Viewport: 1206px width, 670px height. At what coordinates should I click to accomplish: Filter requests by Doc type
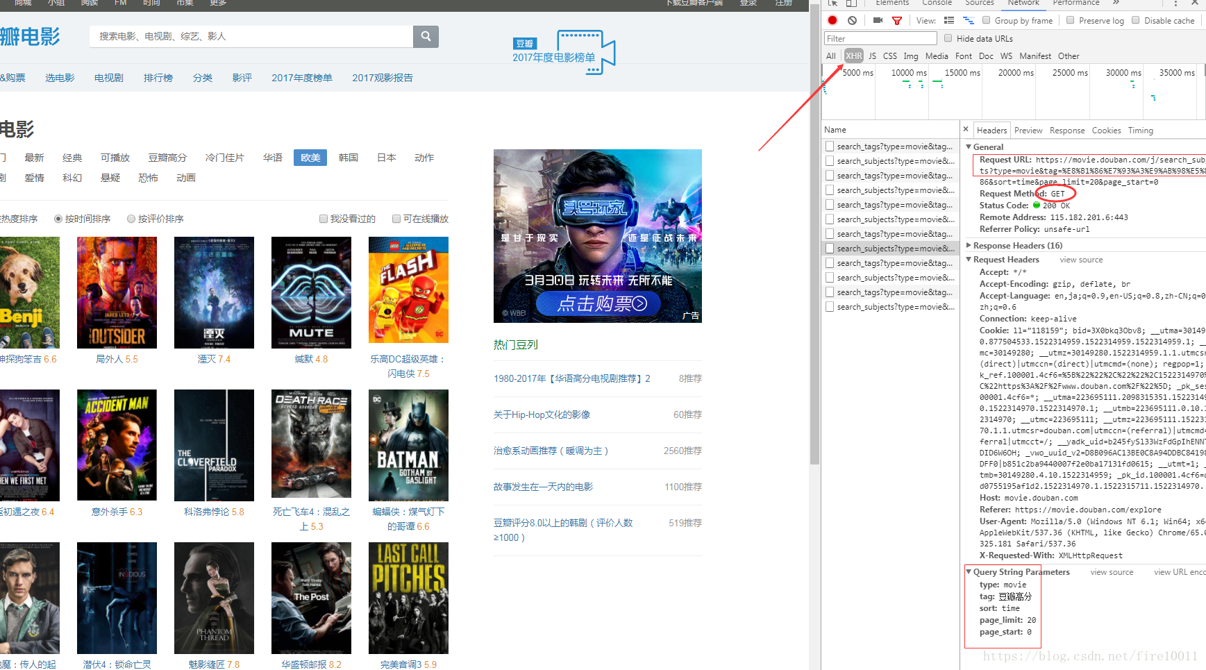point(986,56)
